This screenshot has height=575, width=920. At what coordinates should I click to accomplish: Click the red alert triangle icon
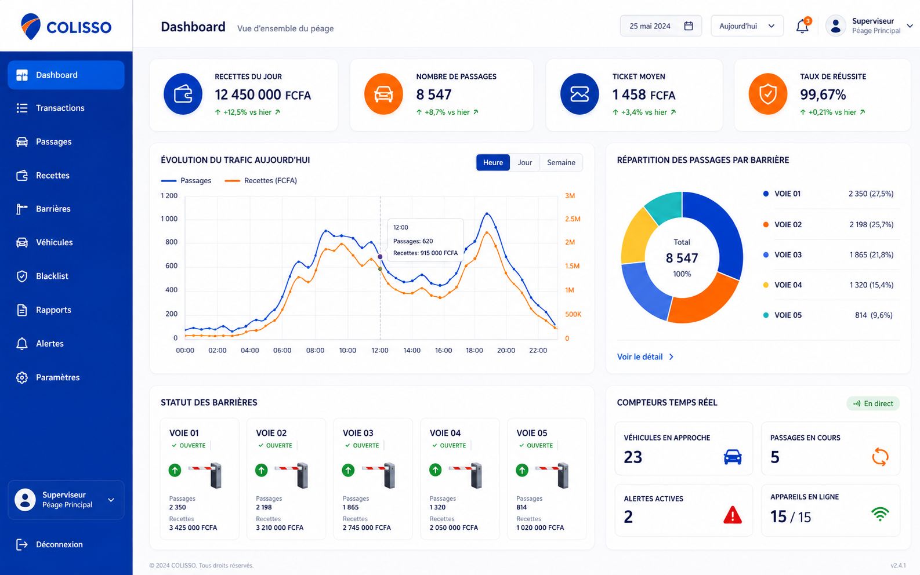[733, 515]
